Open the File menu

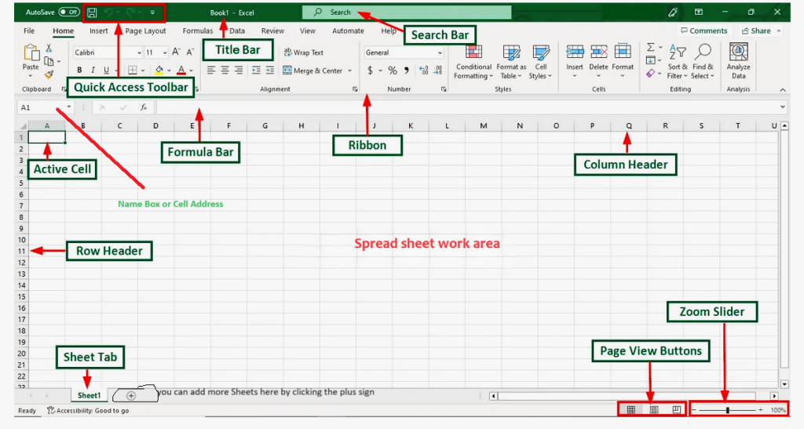tap(29, 31)
